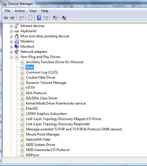Screen dimensions: 147x166
Task: Expand Mice and other pointing devices node
Action: [x=11, y=36]
